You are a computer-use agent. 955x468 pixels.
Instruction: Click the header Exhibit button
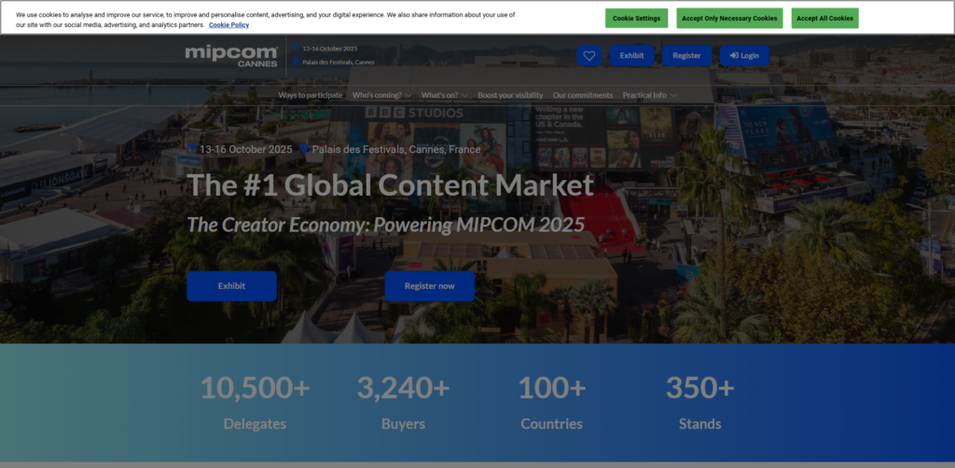point(631,55)
